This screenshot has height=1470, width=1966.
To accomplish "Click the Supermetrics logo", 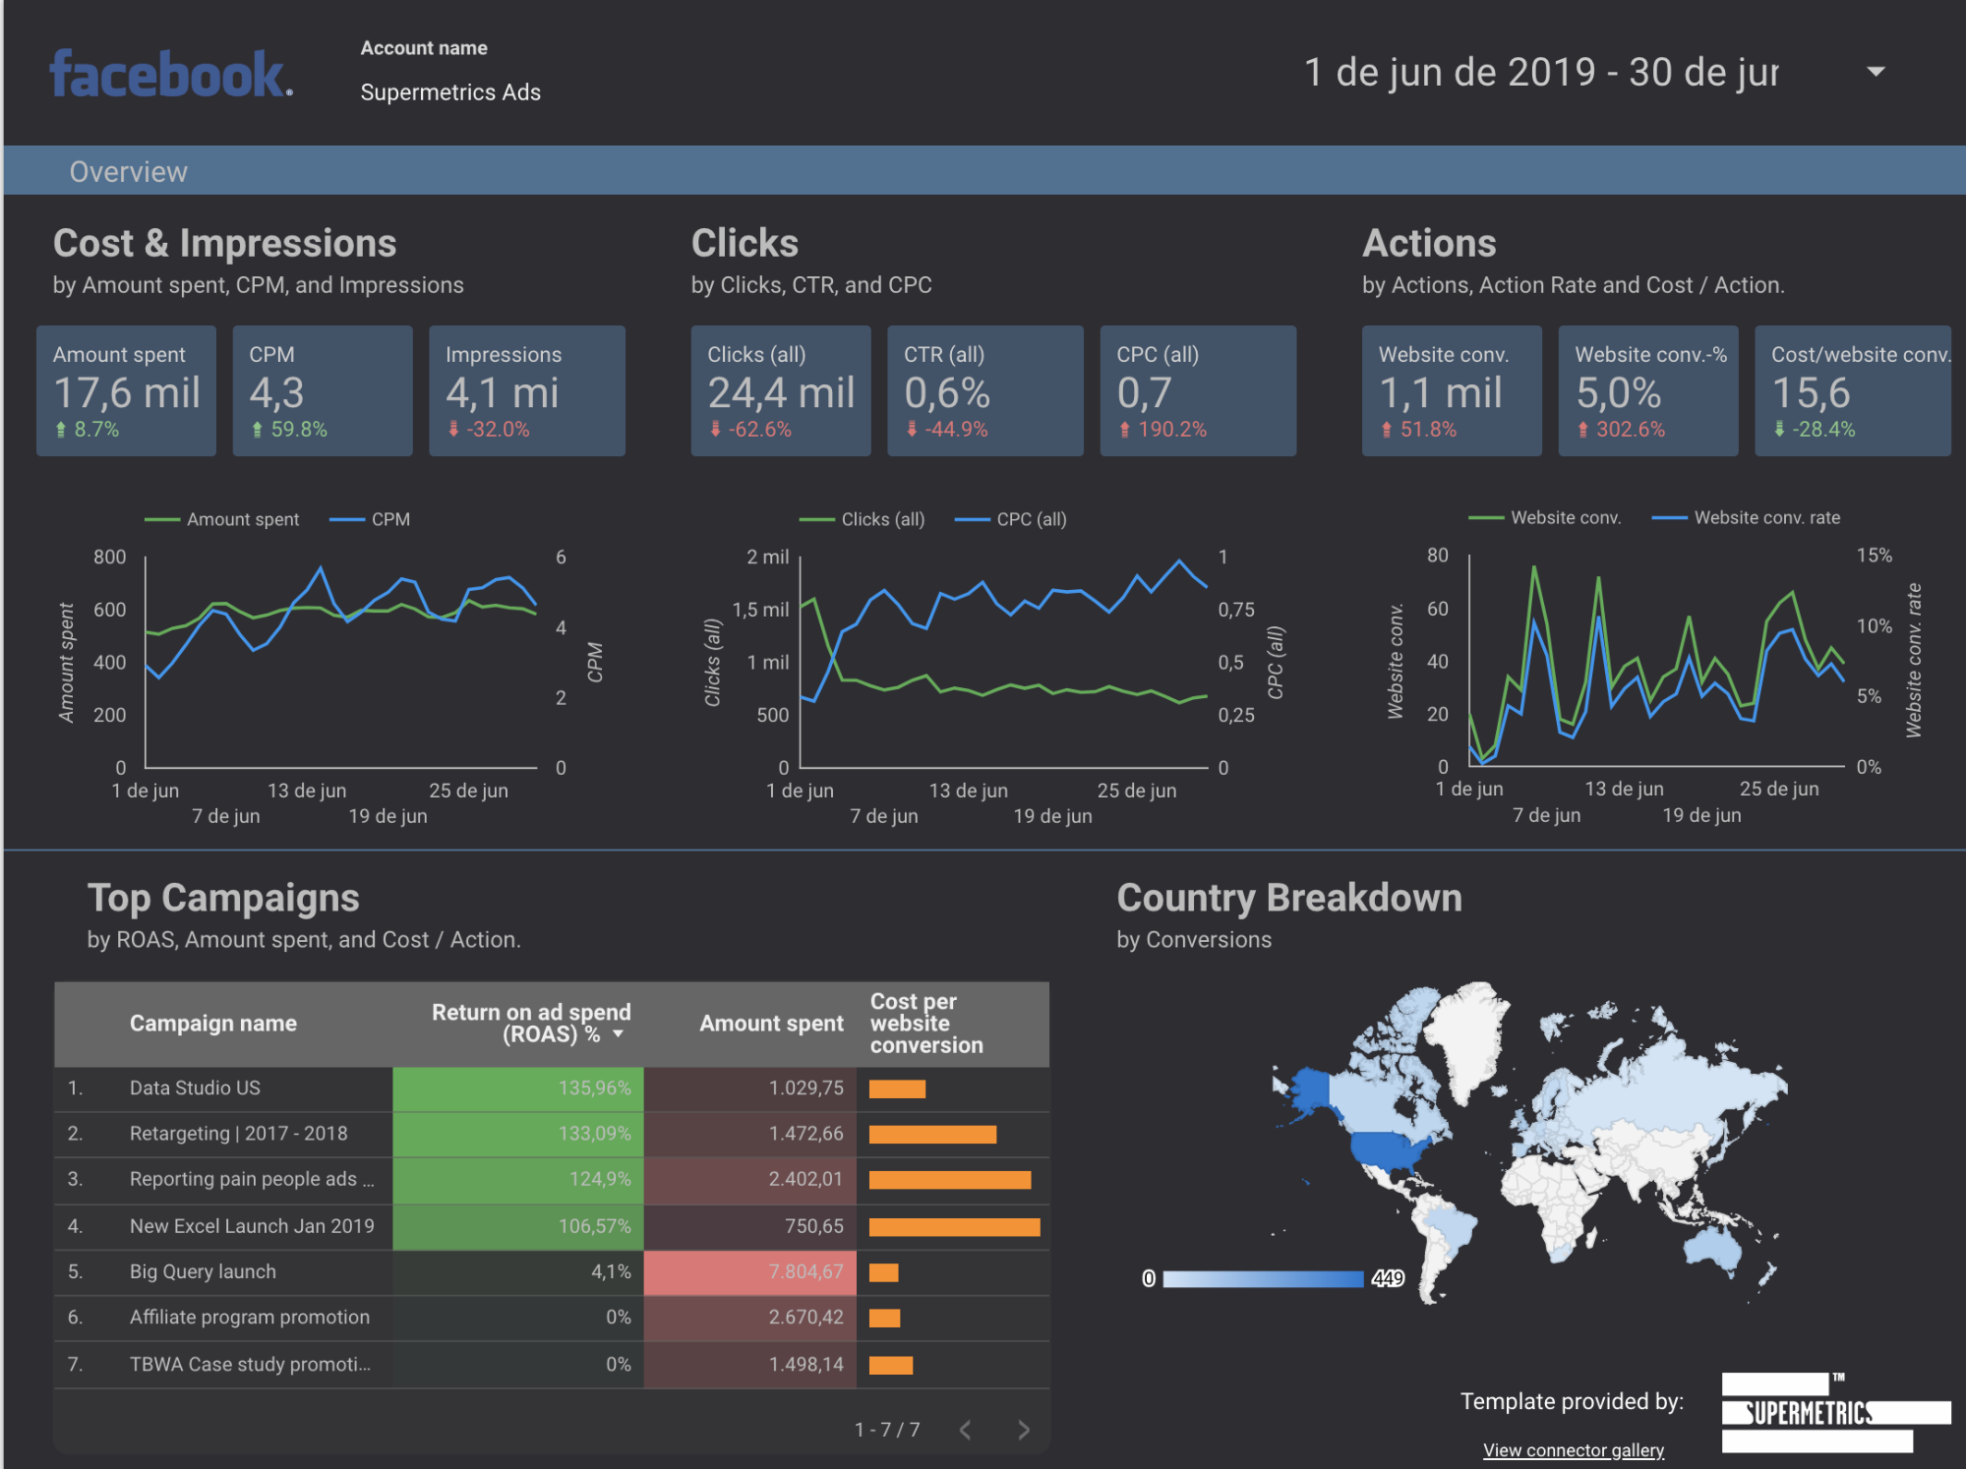I will 1834,1413.
